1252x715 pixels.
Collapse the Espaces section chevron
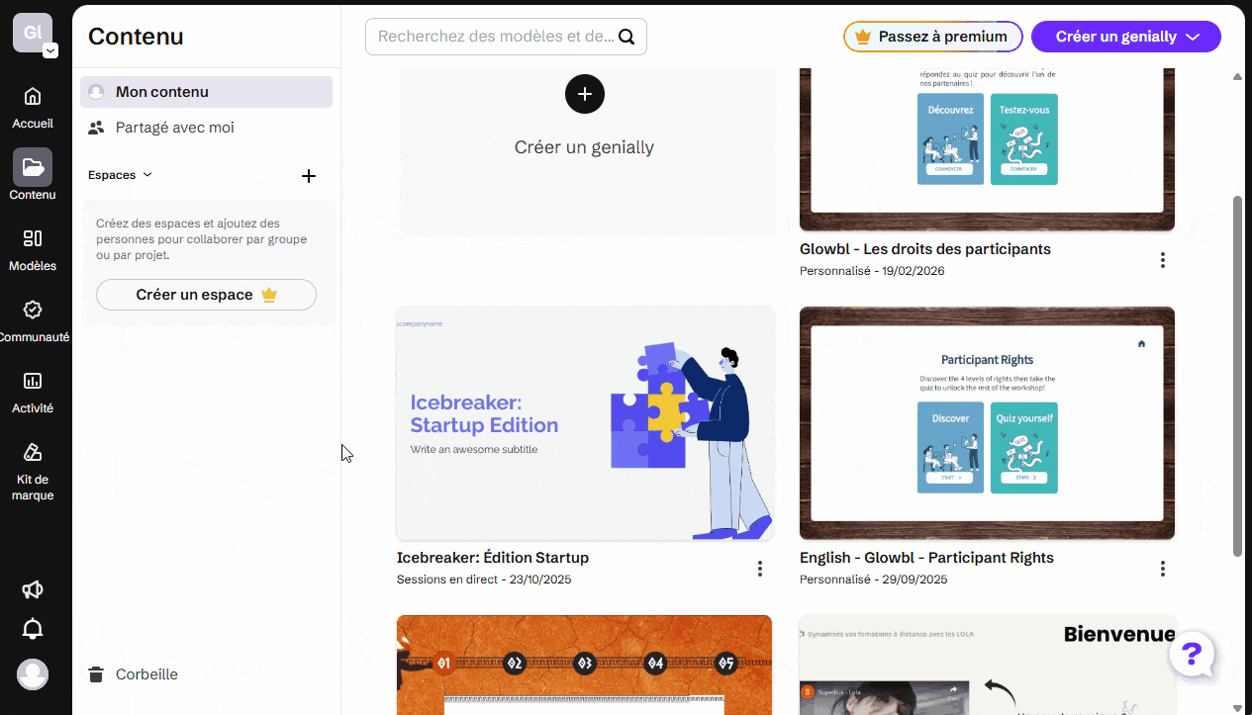click(x=147, y=175)
